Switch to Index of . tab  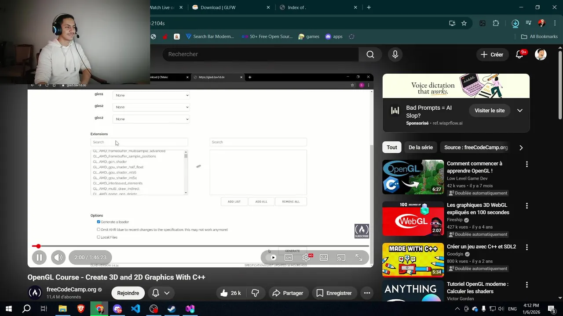318,7
